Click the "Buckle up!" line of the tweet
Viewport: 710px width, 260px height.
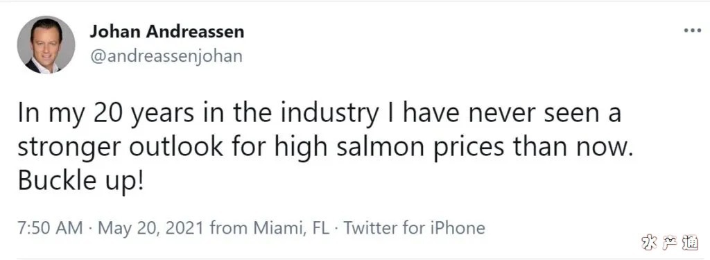(x=80, y=181)
